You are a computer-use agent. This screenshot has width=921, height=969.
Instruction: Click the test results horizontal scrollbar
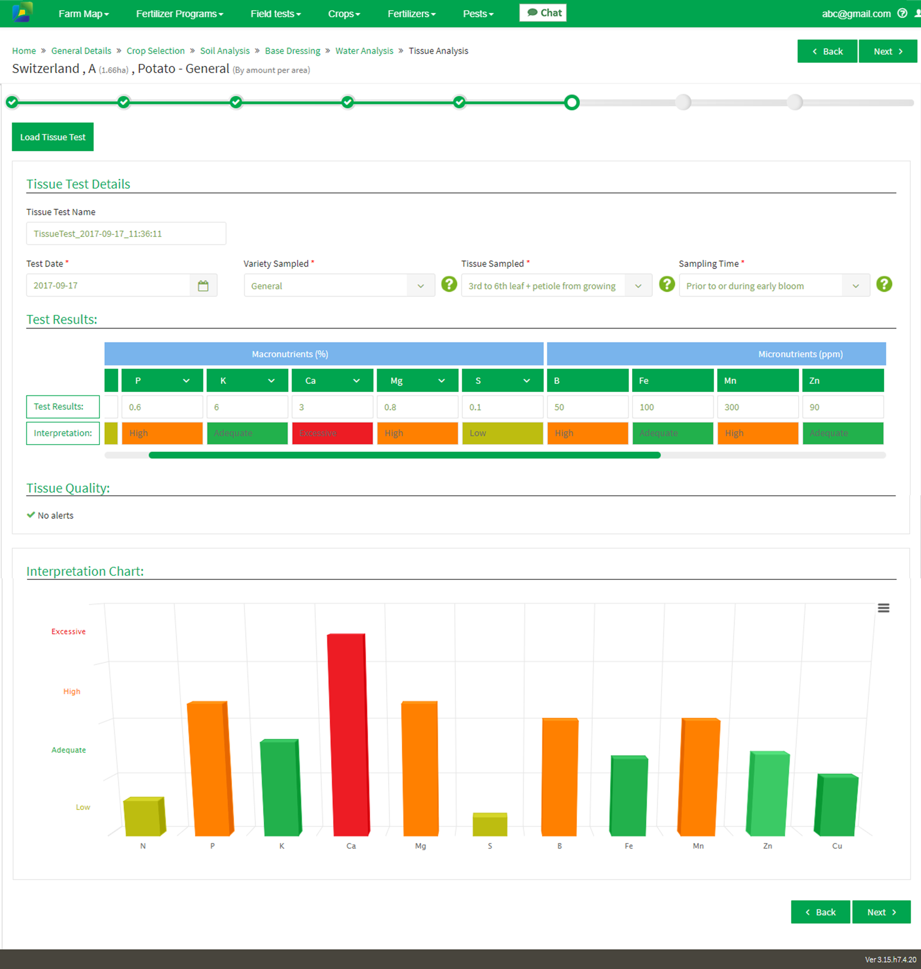click(x=405, y=455)
